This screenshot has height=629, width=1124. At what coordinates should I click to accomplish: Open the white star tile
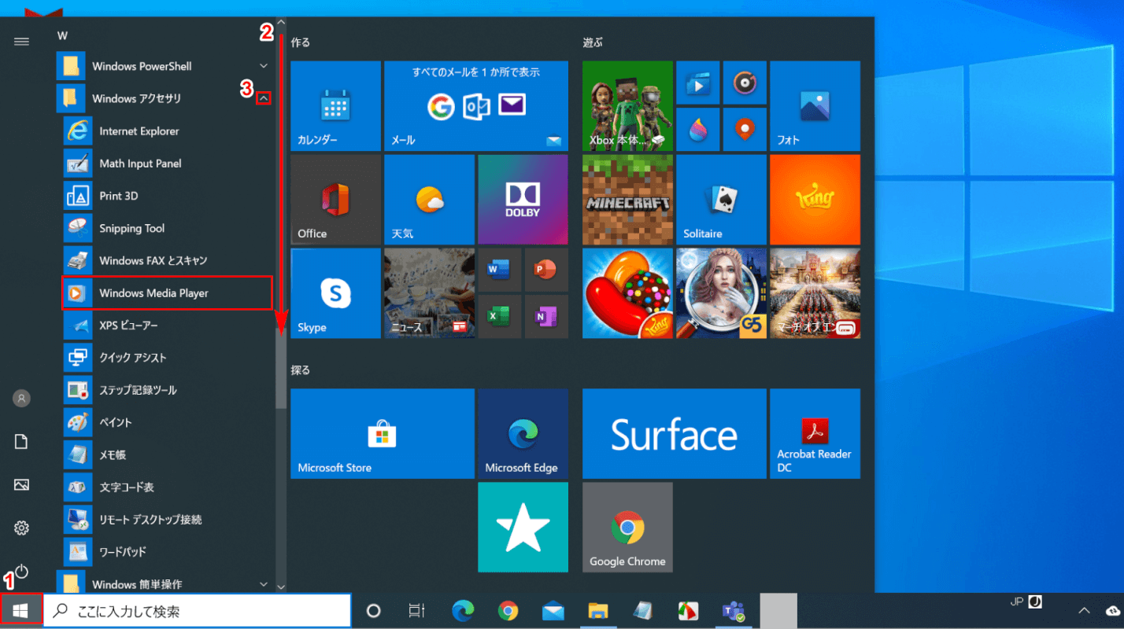tap(523, 527)
